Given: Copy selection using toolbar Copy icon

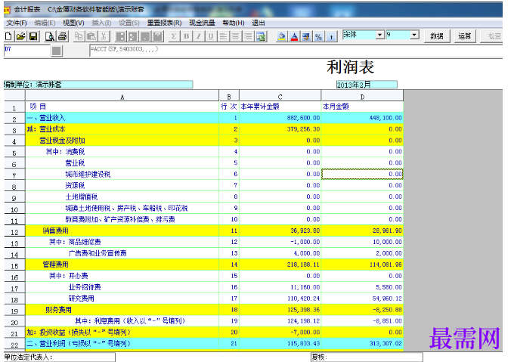Looking at the screenshot, I should point(79,36).
